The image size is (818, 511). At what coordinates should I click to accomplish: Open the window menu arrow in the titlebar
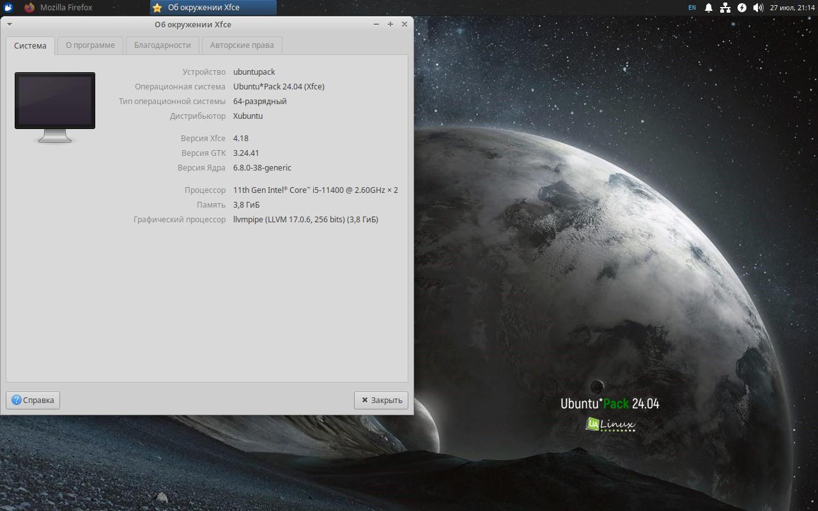pos(10,24)
